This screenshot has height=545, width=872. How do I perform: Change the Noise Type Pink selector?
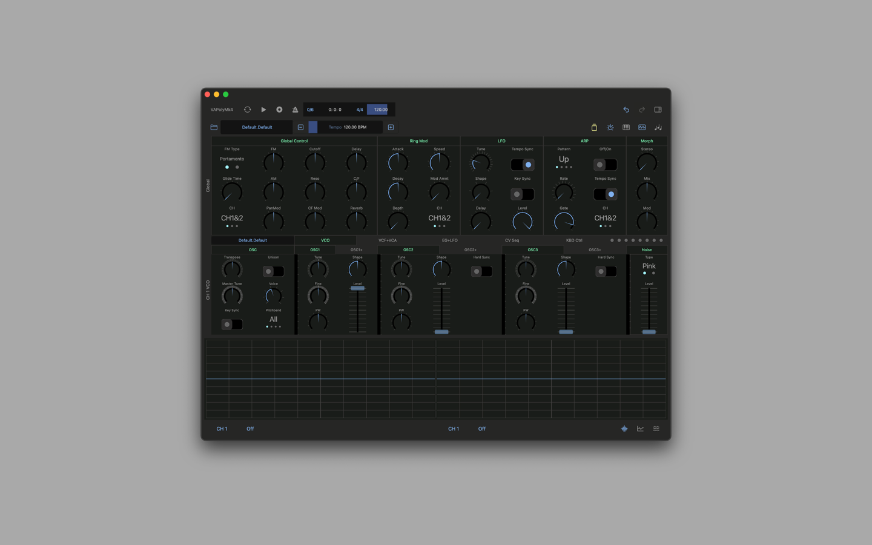649,266
